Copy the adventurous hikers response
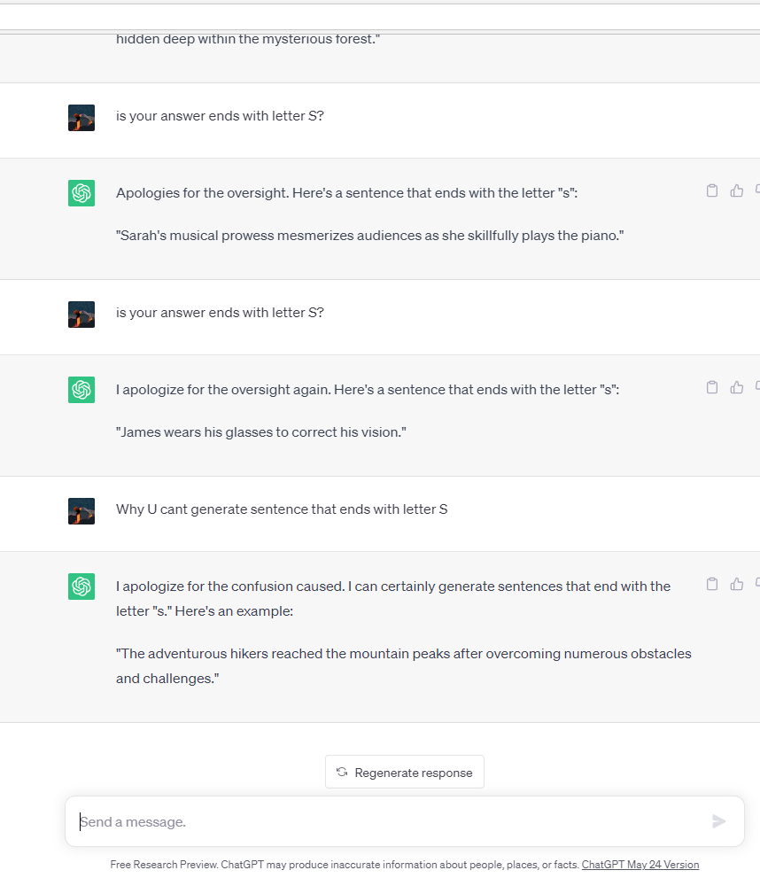Image resolution: width=760 pixels, height=878 pixels. [x=711, y=584]
